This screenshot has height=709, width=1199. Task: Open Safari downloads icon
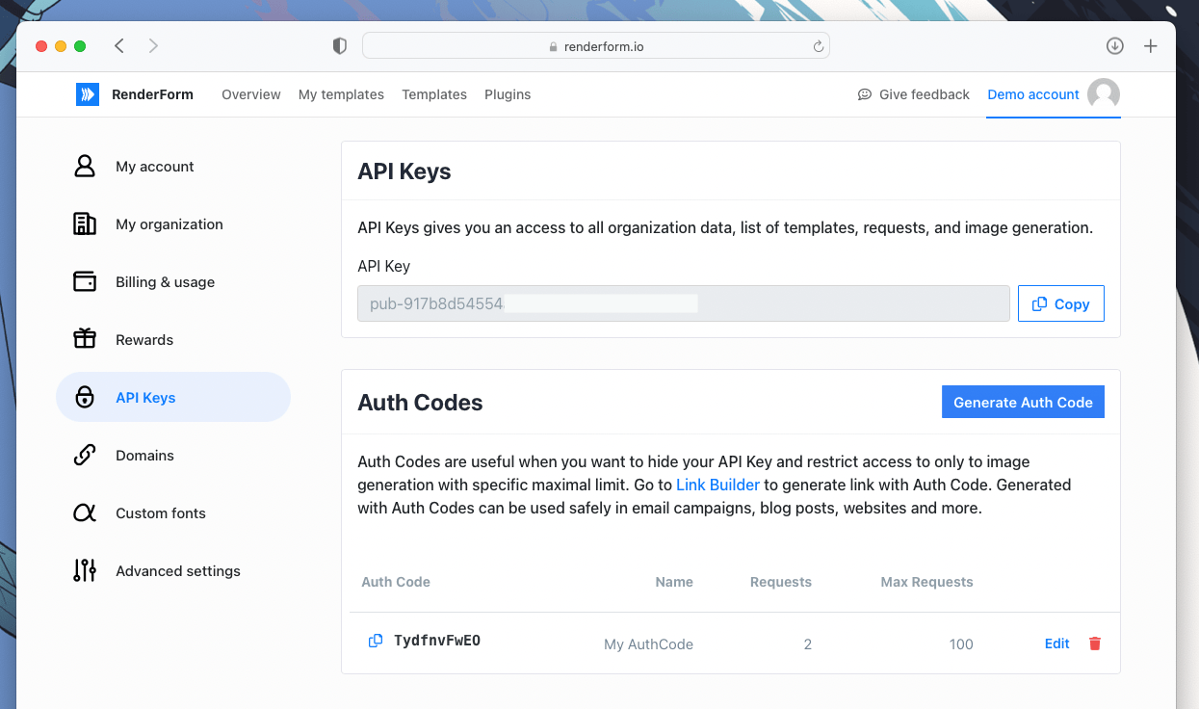pyautogui.click(x=1114, y=46)
